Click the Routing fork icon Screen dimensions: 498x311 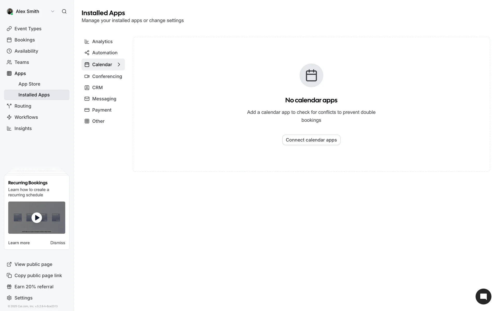click(9, 106)
